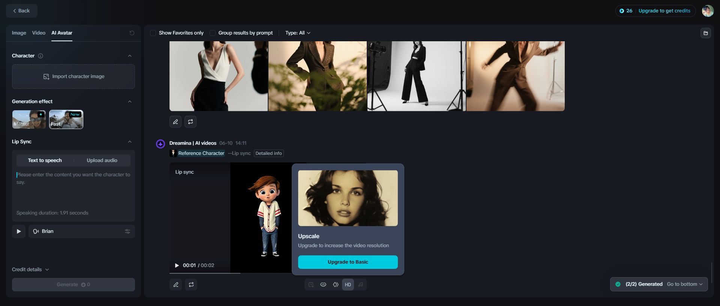720x306 pixels.
Task: Click the regenerate icon under the lip sync video
Action: point(191,285)
